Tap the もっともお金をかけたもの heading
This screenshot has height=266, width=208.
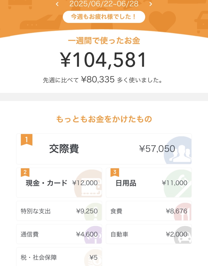(x=104, y=119)
